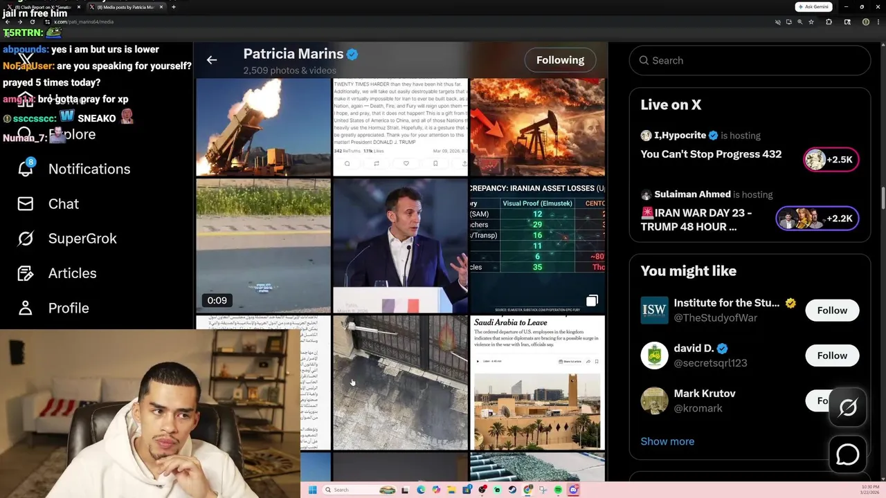Open Macron speaking photo thumbnail
The image size is (886, 498).
coord(400,246)
